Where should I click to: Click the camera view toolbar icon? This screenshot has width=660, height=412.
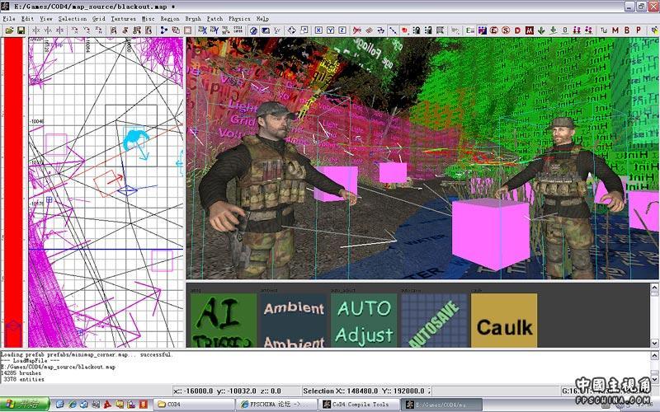[x=265, y=30]
